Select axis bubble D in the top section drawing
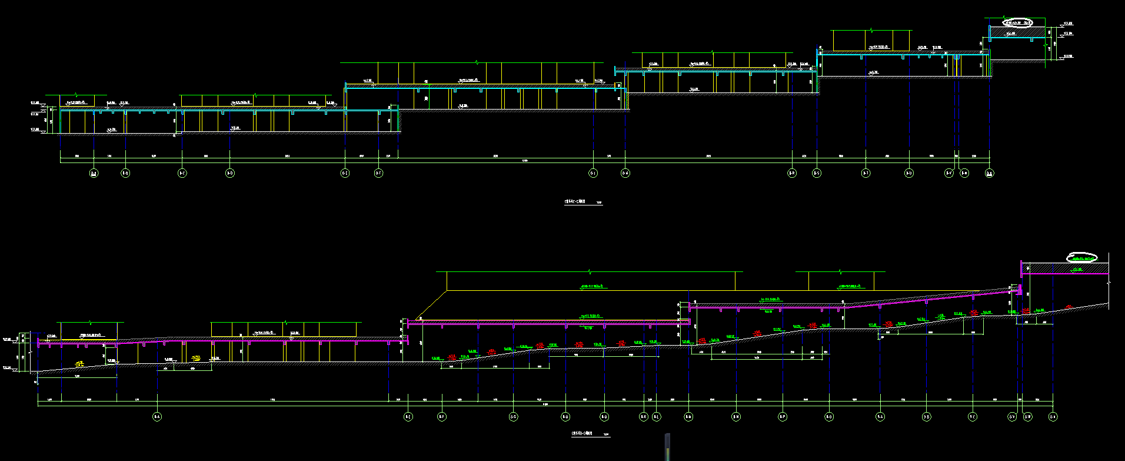1125x461 pixels. (x=230, y=173)
